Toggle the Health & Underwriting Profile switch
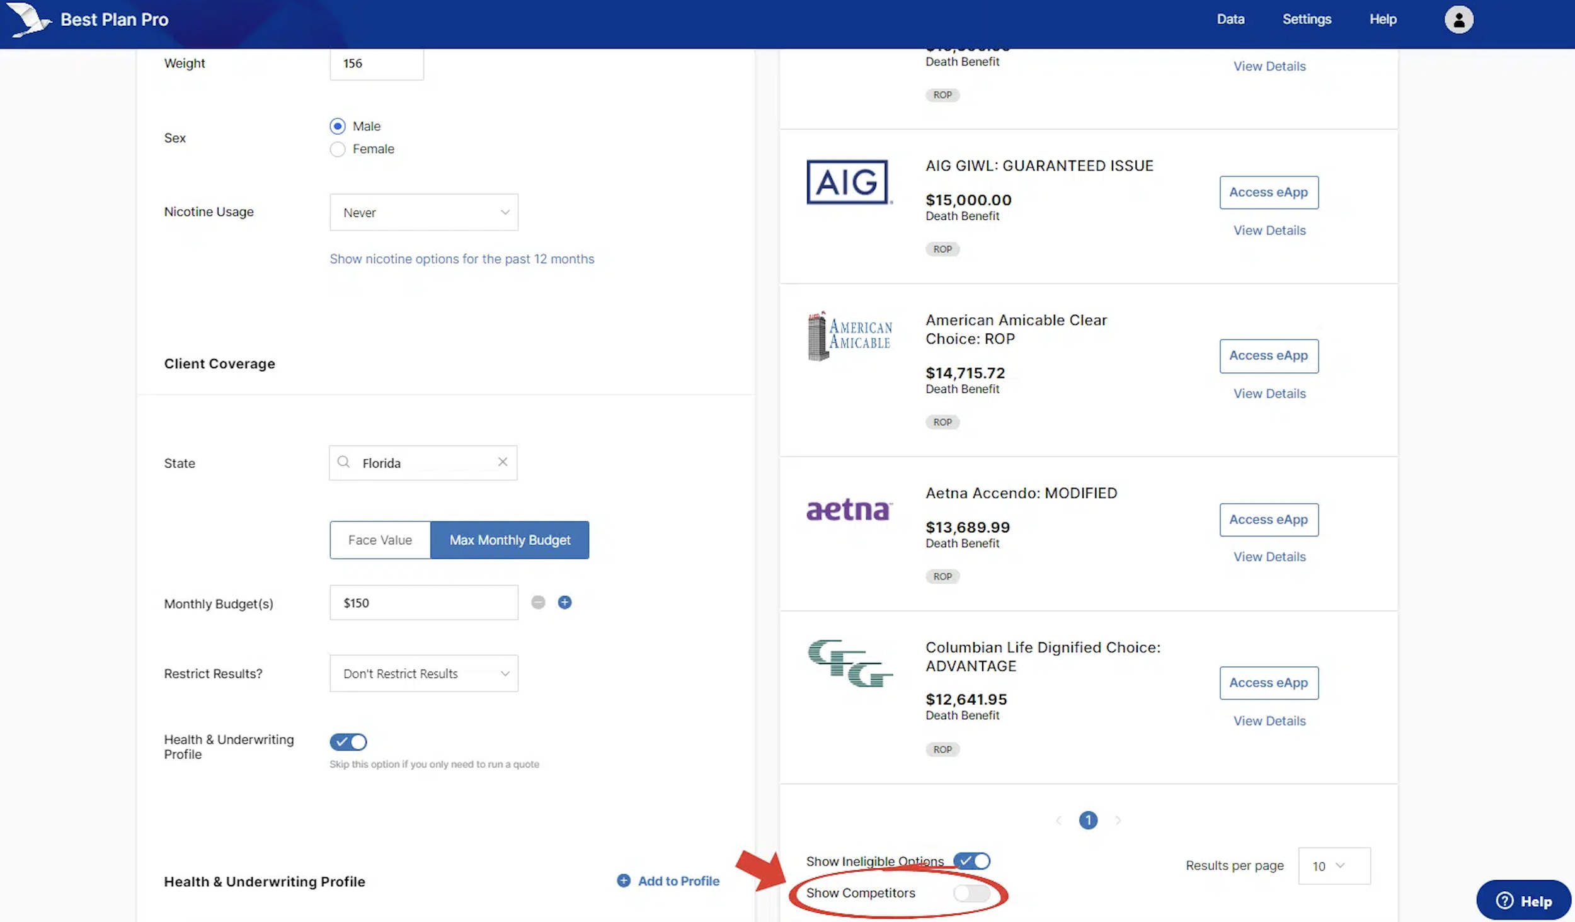The height and width of the screenshot is (922, 1575). click(x=348, y=742)
